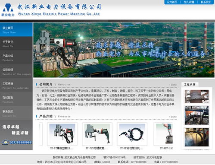Screen dimensions: 215x165
Task: Click the XY-HP product caption link
Action: pyautogui.click(x=132, y=148)
